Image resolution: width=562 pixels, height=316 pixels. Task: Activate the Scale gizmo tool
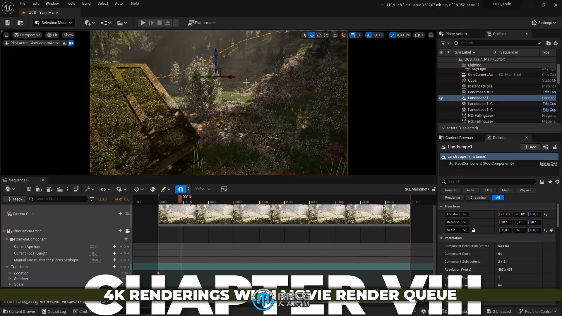click(326, 35)
